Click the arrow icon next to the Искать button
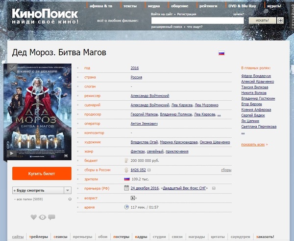This screenshot has width=294, height=241. [x=280, y=21]
